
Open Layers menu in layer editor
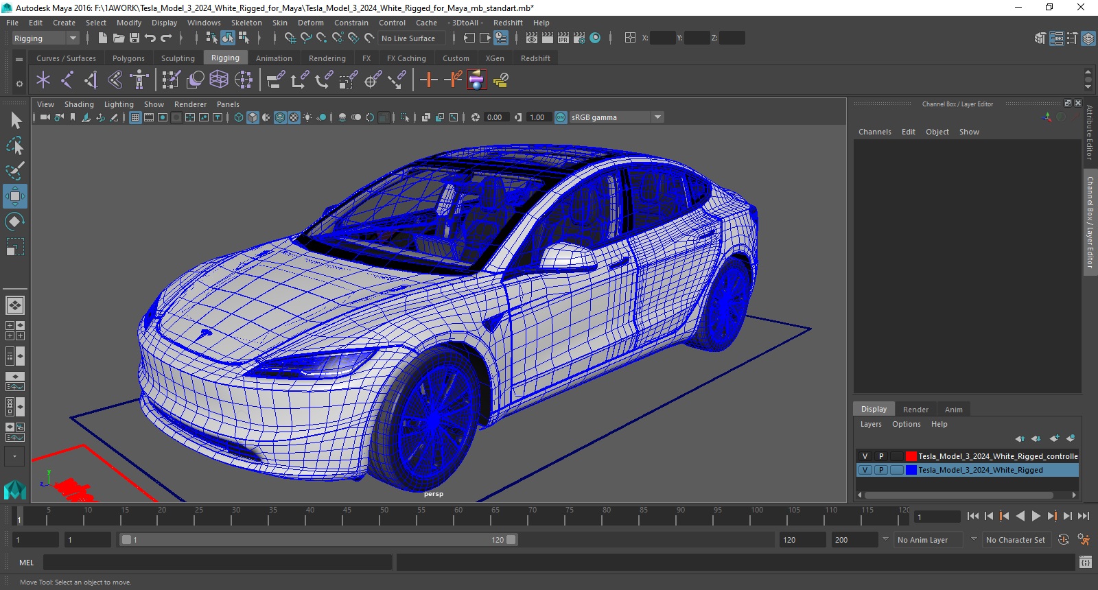point(871,424)
